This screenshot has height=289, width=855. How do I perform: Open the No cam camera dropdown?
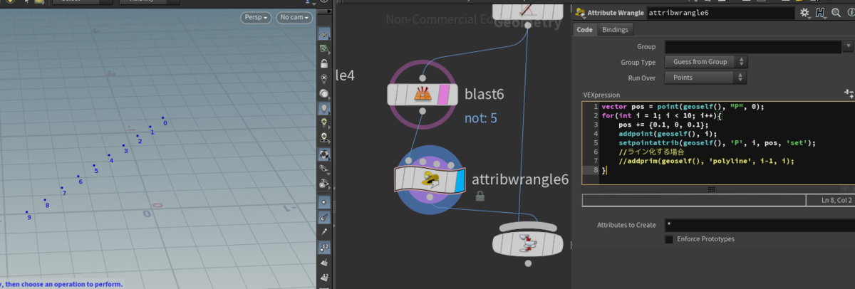294,17
